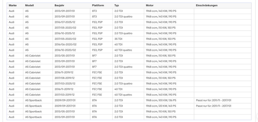Select the Baujahr 2017/03-2025/12 cell
Screen dimensions: 258x122
coord(71,84)
